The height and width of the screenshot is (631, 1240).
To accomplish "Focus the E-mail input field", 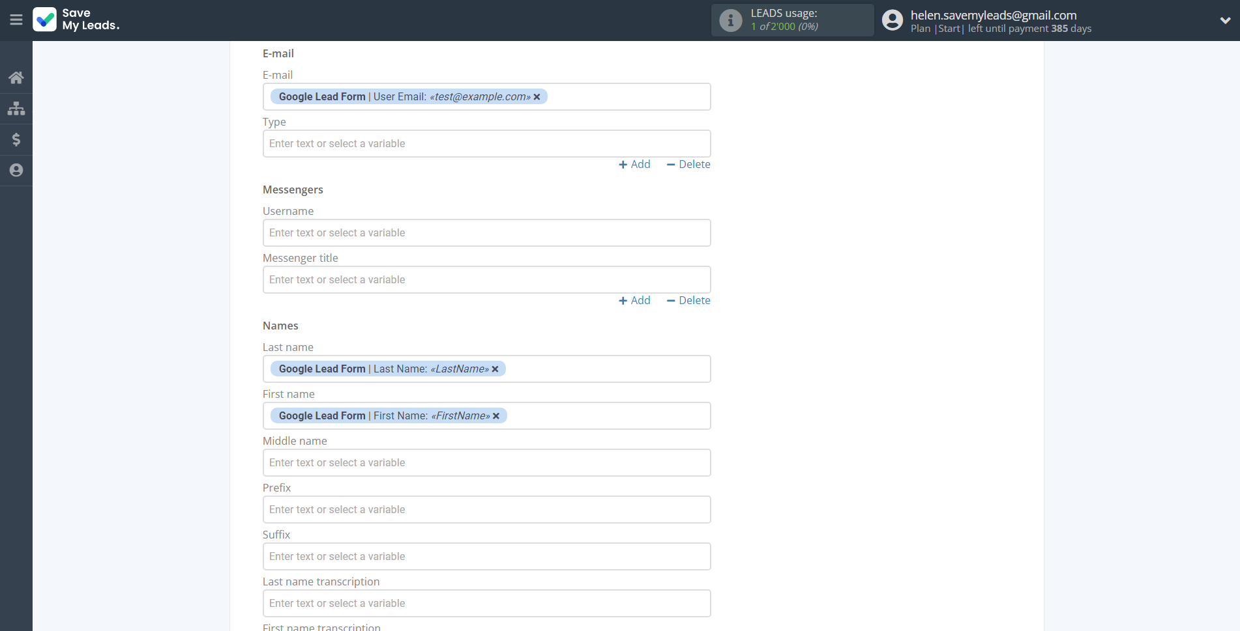I will coord(486,96).
